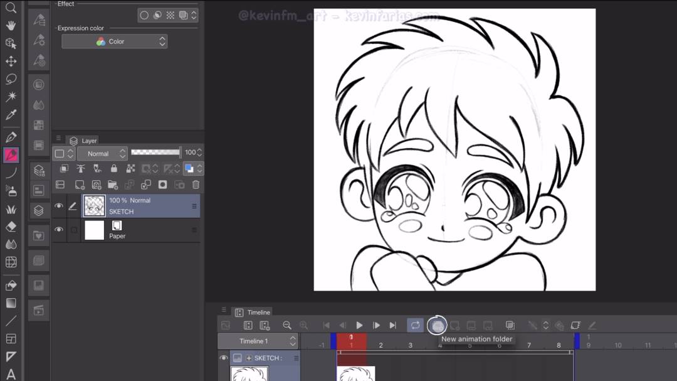Hide the Paper layer
Viewport: 677px width, 381px height.
pos(59,230)
